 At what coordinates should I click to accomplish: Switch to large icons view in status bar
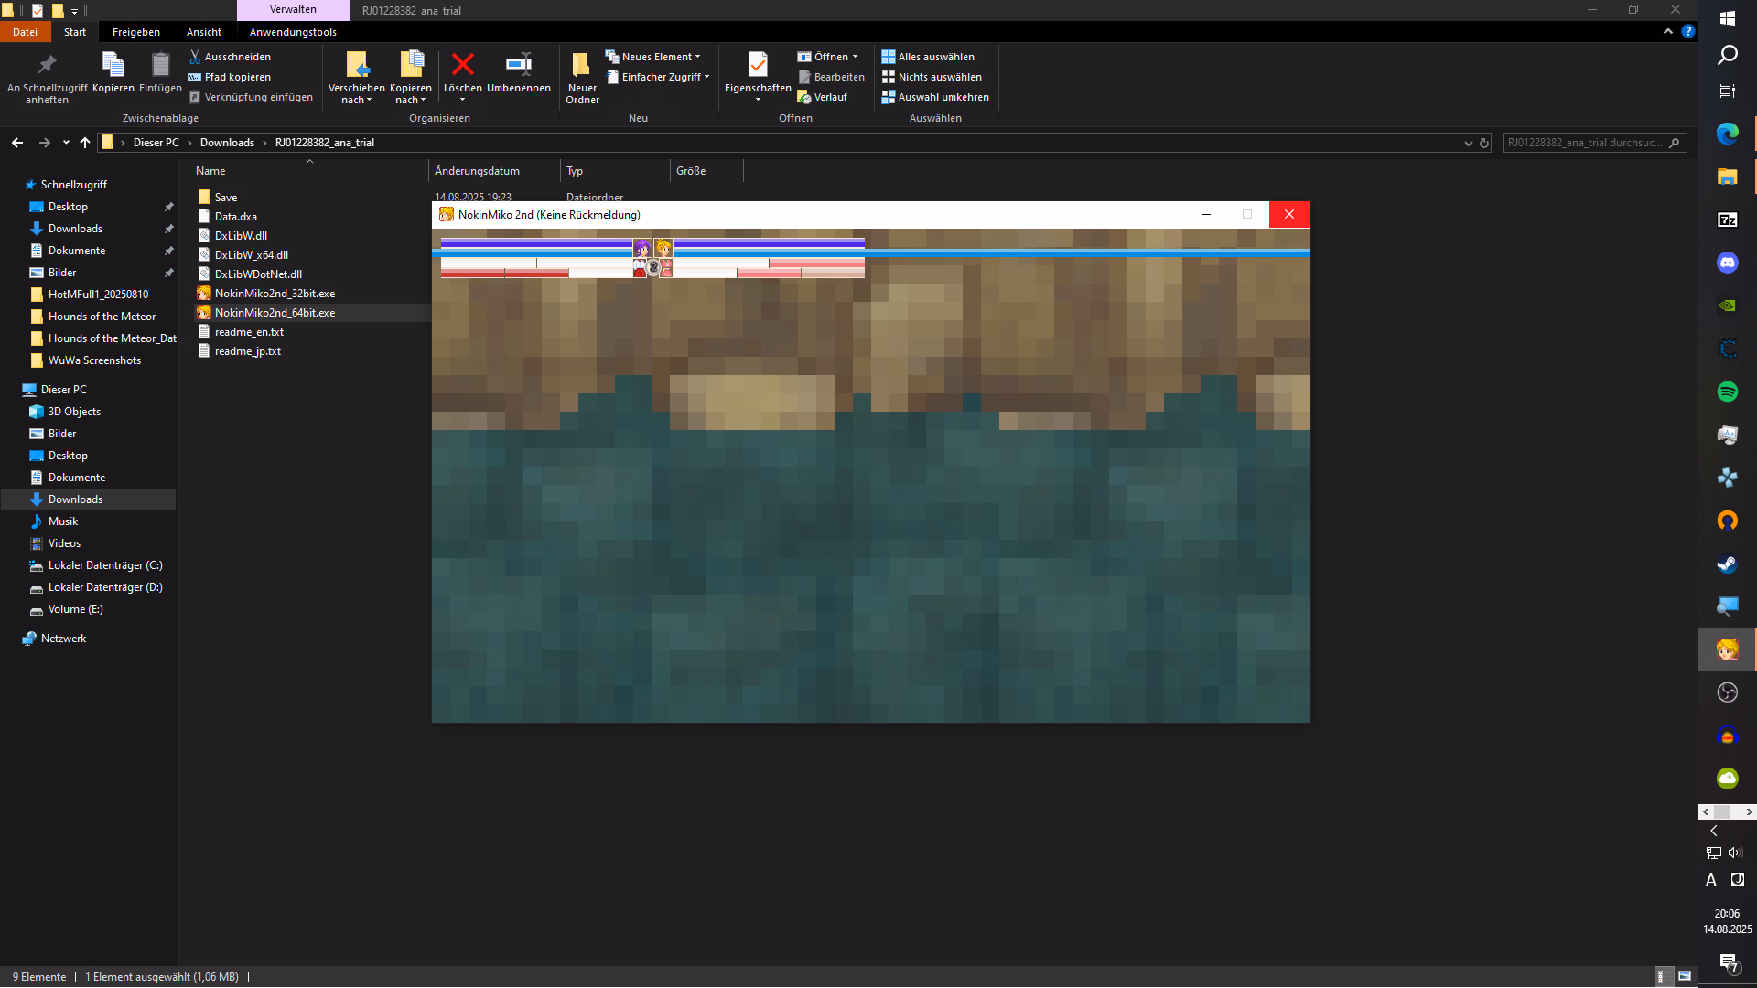click(1685, 976)
